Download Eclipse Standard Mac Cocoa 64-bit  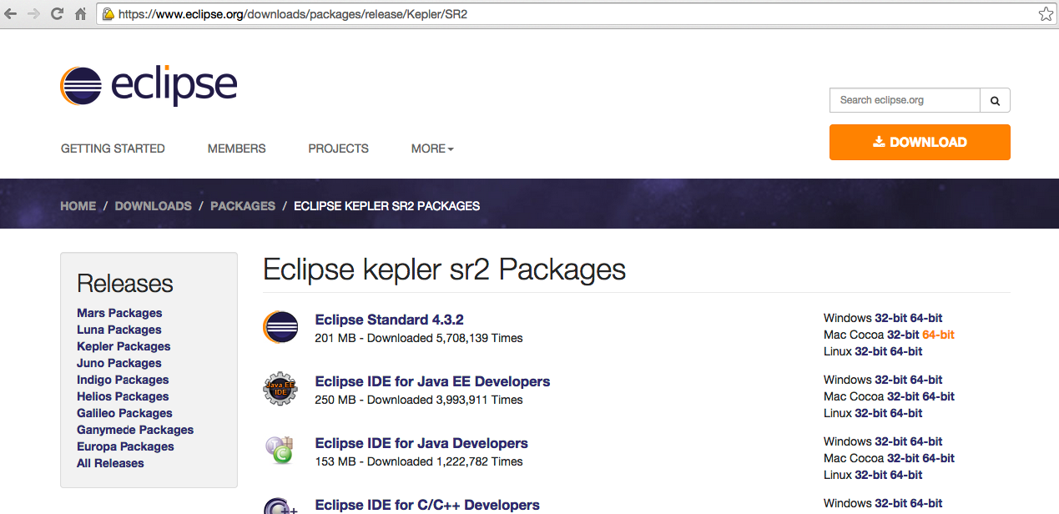click(x=938, y=335)
